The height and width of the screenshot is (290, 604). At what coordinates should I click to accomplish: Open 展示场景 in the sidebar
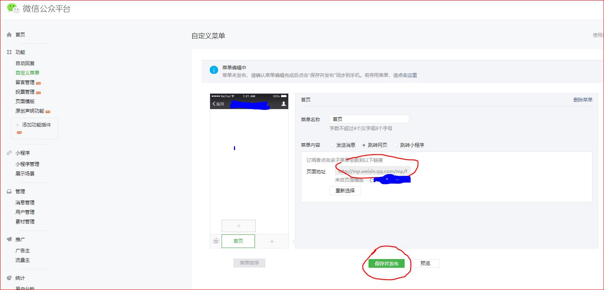[25, 174]
